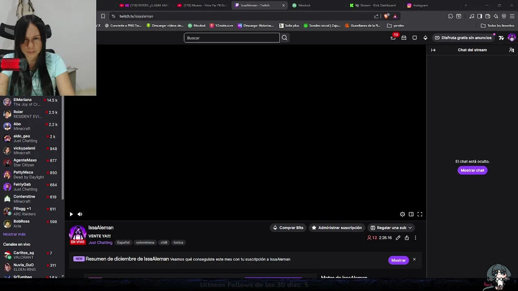Open the yandex bookmarks folder

(395, 25)
